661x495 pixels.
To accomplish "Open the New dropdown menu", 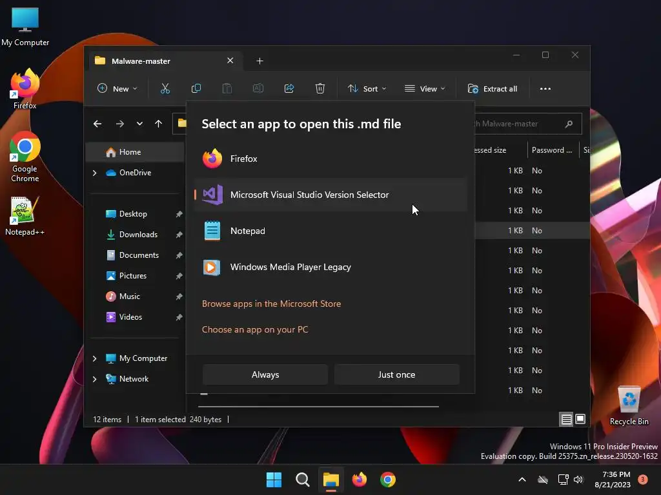I will tap(117, 89).
